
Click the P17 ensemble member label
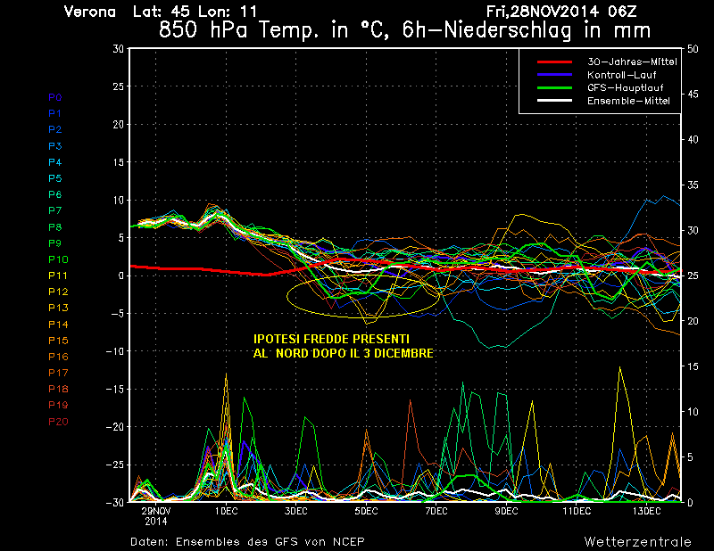pos(58,373)
